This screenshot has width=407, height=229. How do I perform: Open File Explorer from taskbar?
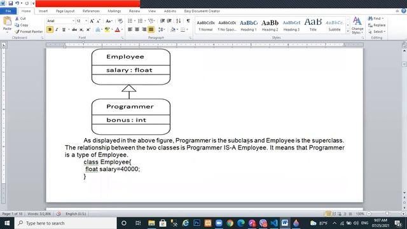click(151, 223)
